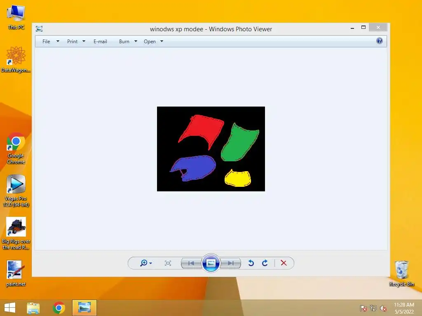Click Photo Viewer title bar icon
422x316 pixels.
39,29
